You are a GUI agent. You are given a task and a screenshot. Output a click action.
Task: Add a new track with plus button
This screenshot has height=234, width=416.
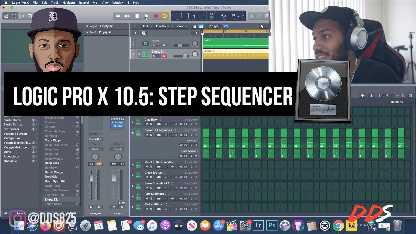point(136,33)
